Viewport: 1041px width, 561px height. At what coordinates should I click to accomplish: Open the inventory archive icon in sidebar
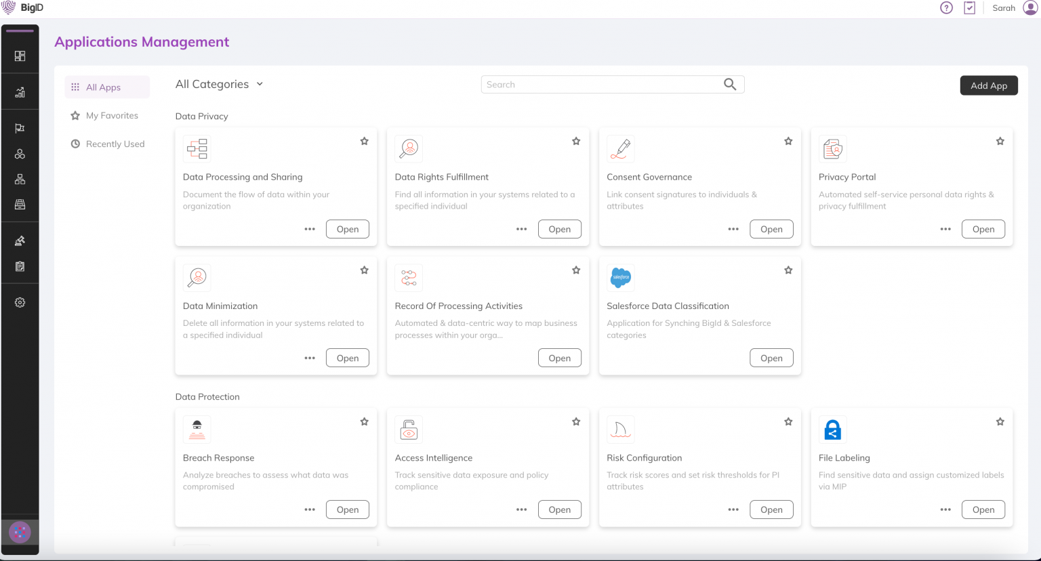click(x=20, y=205)
